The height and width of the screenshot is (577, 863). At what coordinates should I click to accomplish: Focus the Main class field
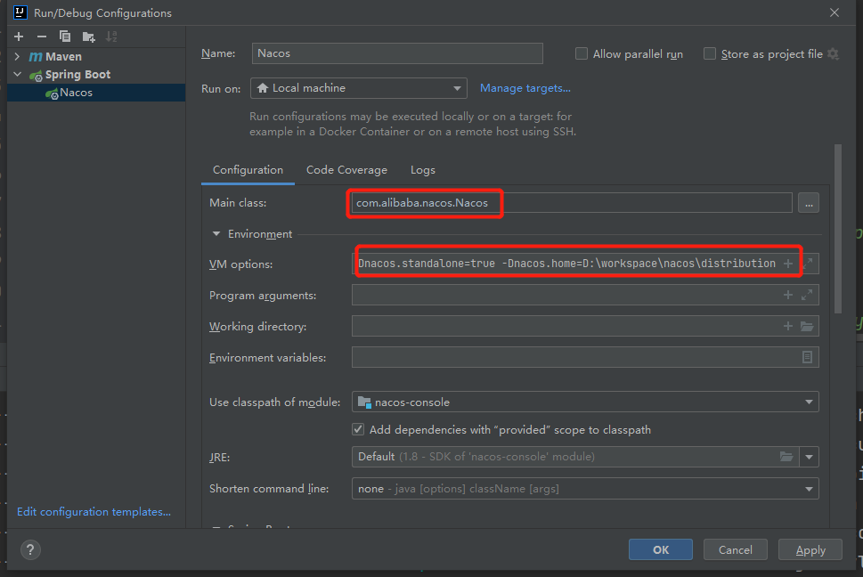click(572, 203)
